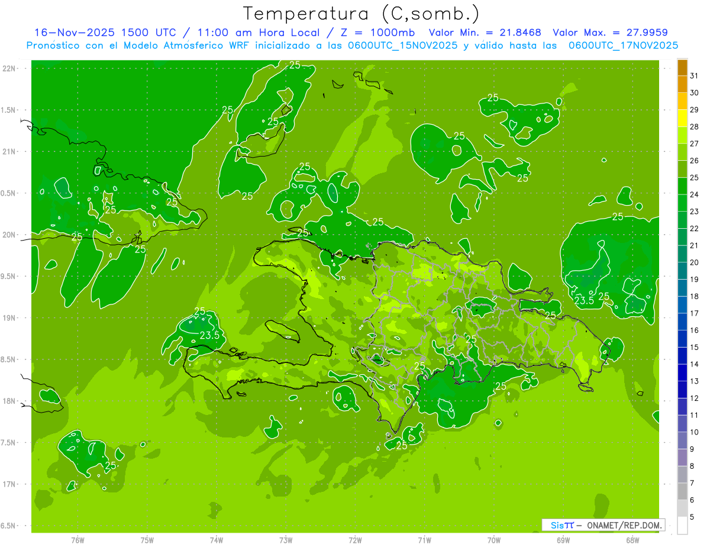Click "Valor Min. = 21.8468" readout

[485, 33]
